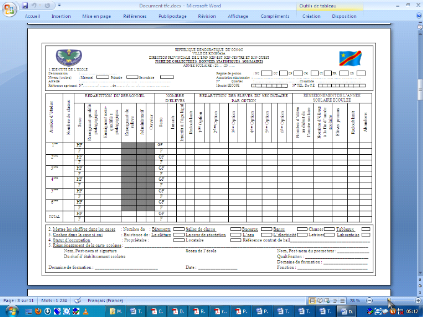Click table header 'NOMBRE D'ELEVES'
This screenshot has height=317, width=423.
click(x=175, y=98)
